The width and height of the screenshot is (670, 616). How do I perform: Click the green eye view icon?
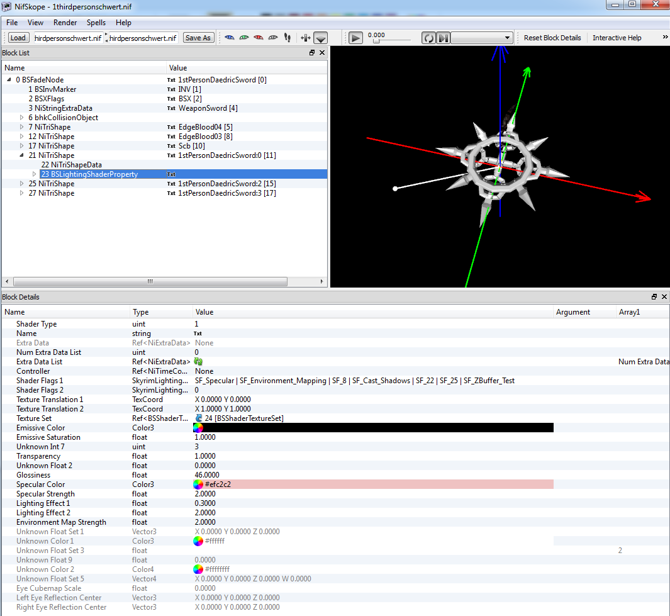[243, 38]
